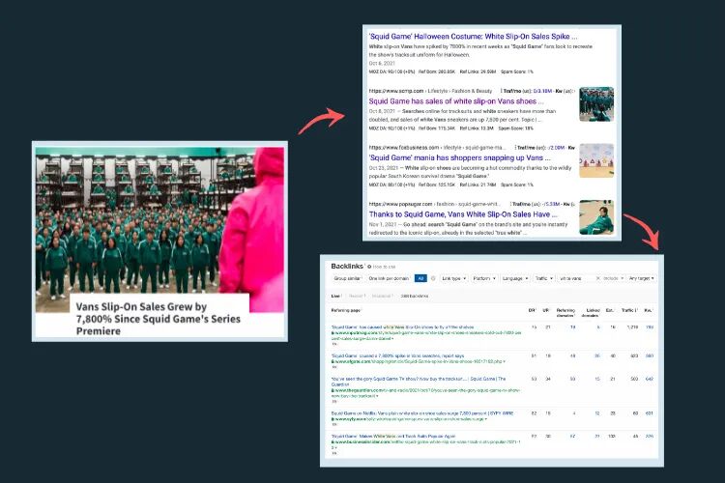Open the sfgate.com backlink title about 7,800% spike
Screen dimensions: 725x483
(x=397, y=355)
